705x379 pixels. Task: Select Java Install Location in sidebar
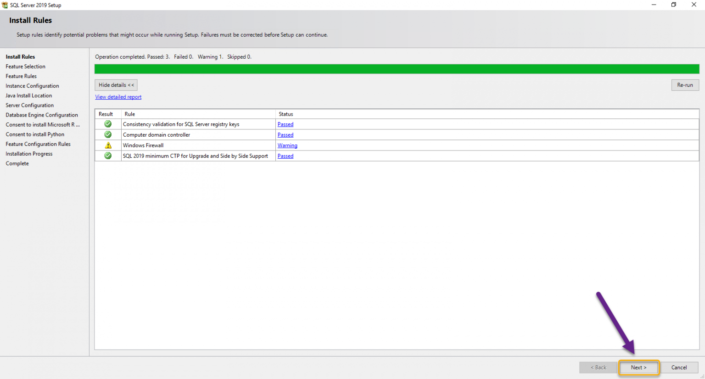[x=28, y=95]
